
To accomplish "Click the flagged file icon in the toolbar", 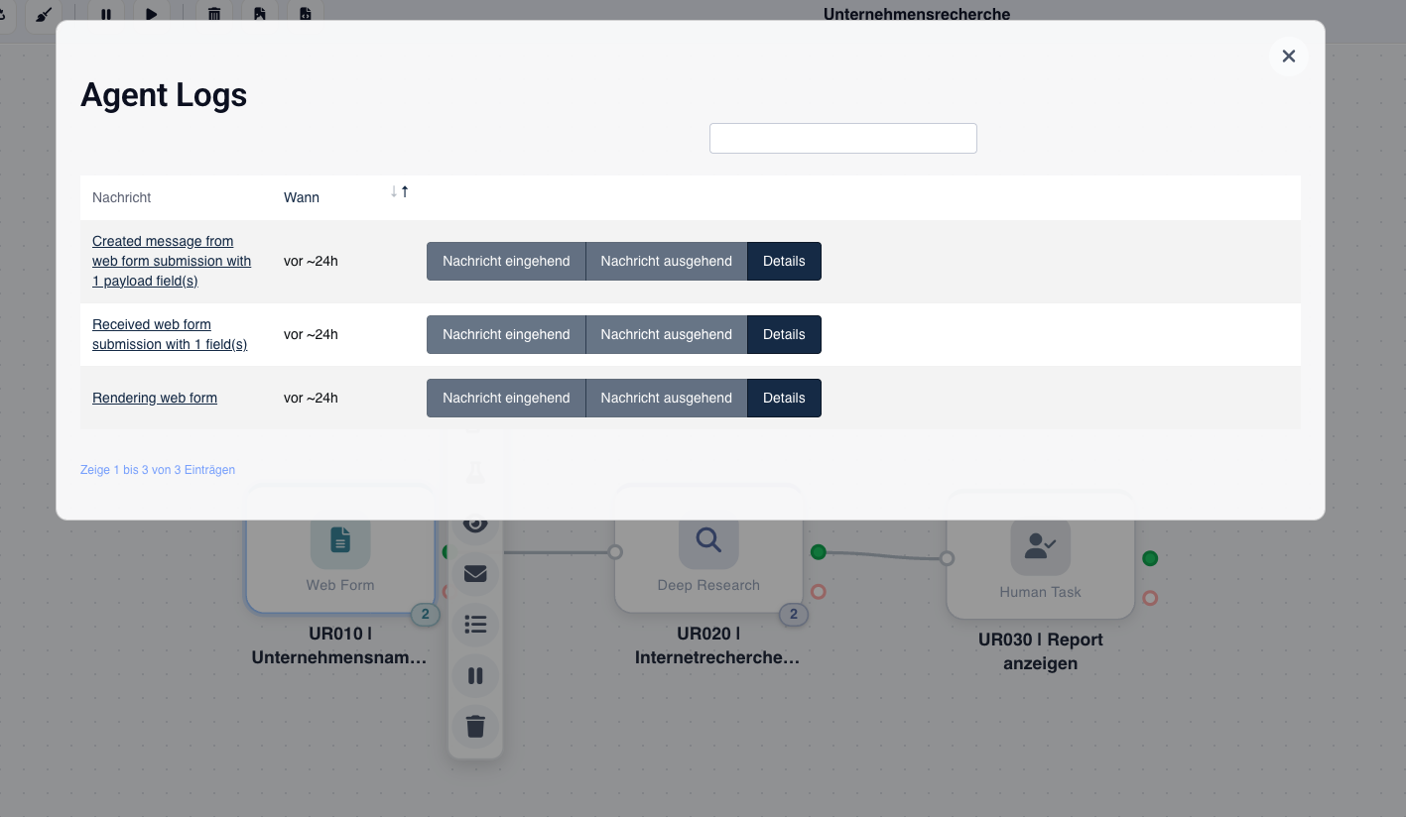I will 261,14.
